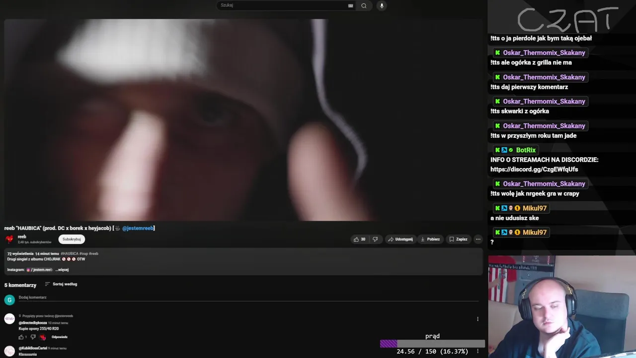Dislike the video with thumbs-down

[375, 239]
